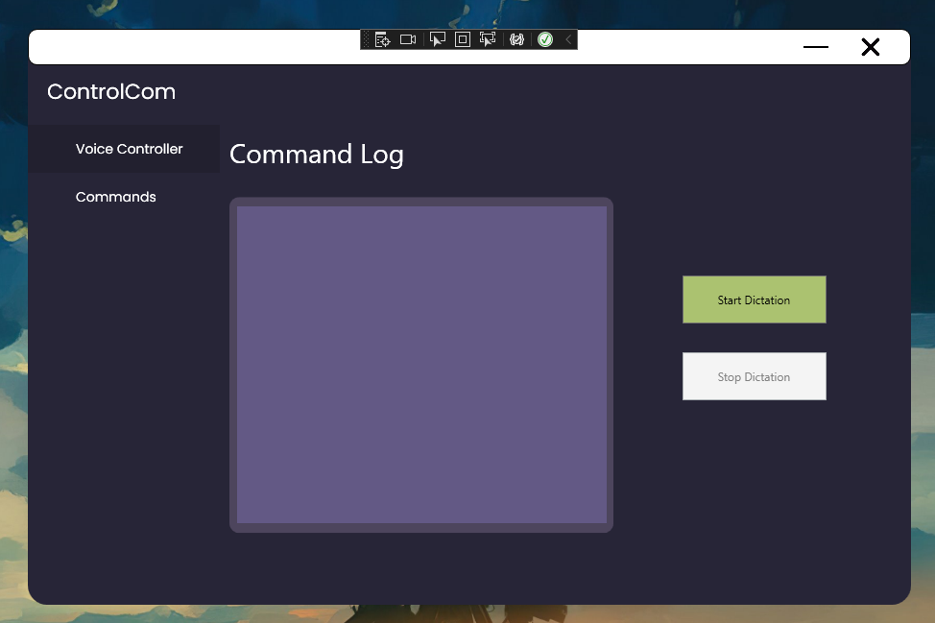
Task: Open the Commands section
Action: pyautogui.click(x=115, y=197)
